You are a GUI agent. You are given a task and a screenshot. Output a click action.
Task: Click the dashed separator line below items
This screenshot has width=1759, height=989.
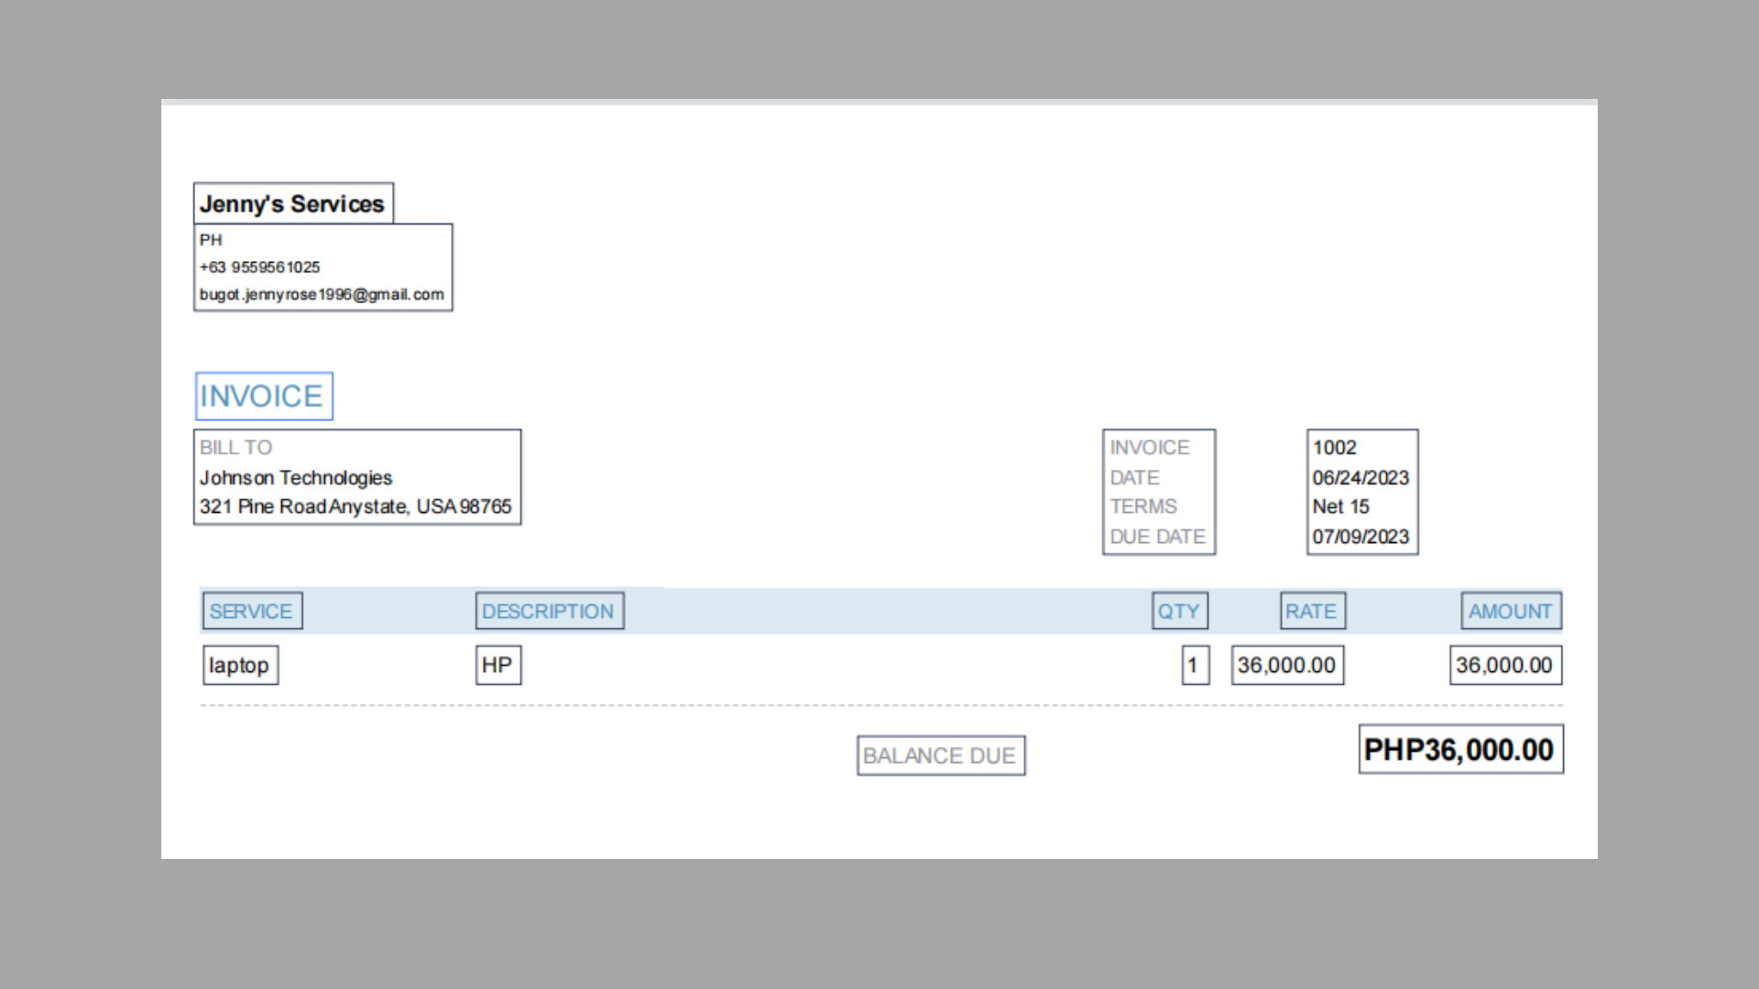click(879, 706)
